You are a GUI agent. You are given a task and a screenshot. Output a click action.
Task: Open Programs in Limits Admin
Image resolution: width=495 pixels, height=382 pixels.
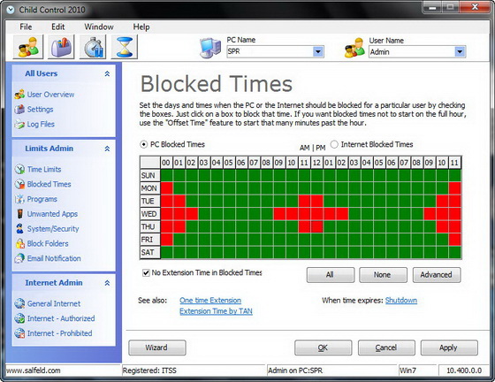tap(42, 199)
